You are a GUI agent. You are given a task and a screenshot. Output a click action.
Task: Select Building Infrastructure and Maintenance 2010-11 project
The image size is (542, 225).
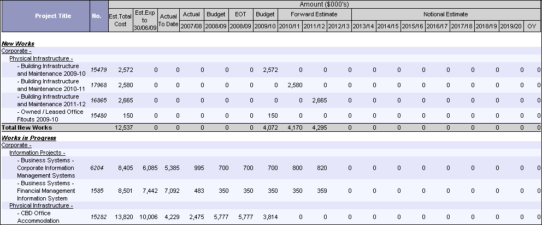tap(51, 85)
